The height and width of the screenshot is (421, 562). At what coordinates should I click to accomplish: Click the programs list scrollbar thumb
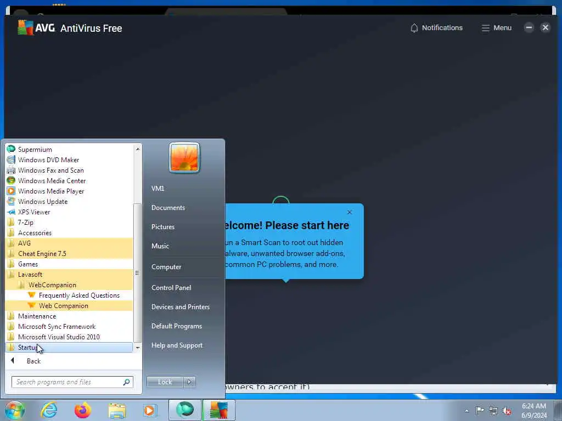point(137,273)
